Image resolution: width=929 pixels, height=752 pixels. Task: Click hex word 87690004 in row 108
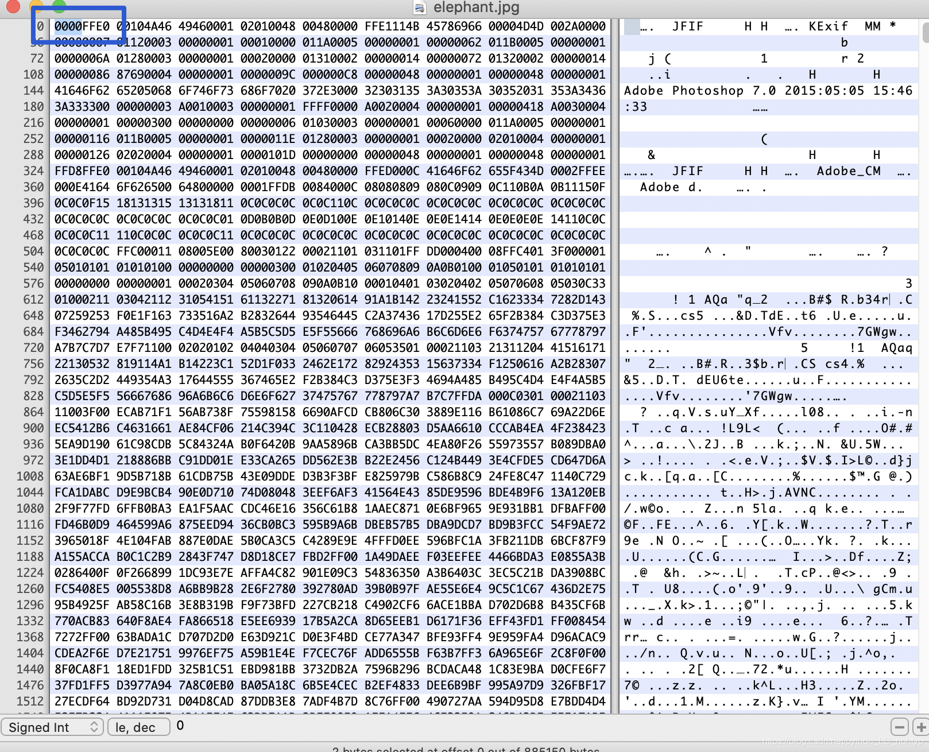pos(144,75)
